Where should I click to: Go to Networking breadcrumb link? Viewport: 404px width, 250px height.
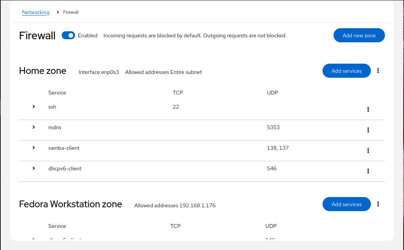point(36,12)
